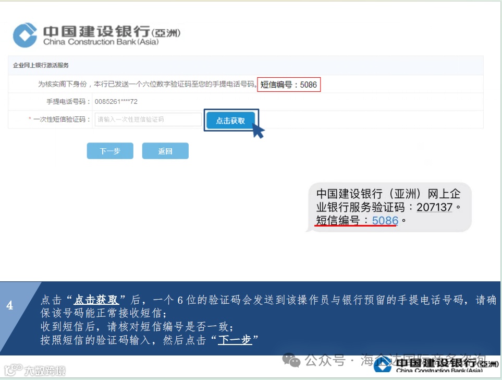Click the CCB (Asia) logo in bottom corner
This screenshot has height=380, width=502.
coord(436,365)
